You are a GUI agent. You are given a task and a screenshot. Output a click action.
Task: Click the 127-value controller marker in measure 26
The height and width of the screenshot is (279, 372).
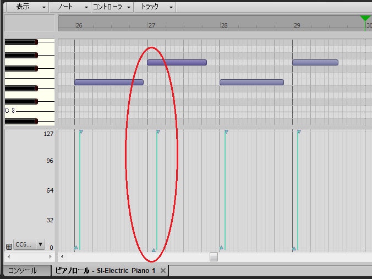(81, 132)
